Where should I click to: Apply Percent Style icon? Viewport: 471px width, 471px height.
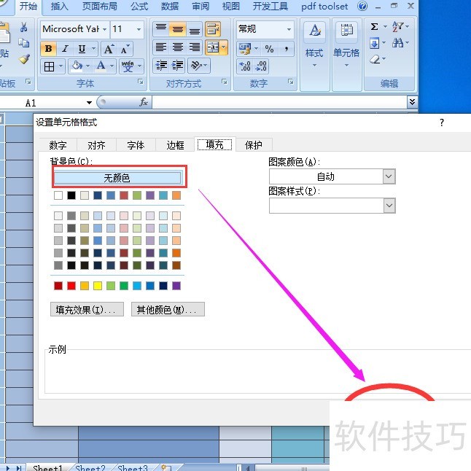click(269, 49)
